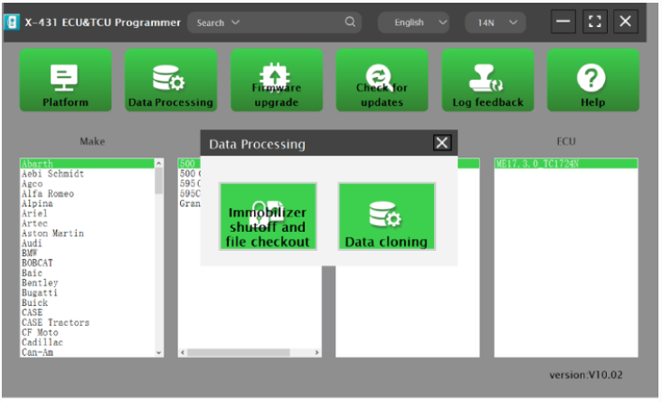662x402 pixels.
Task: Select Immobilizer shutoff and file checkout
Action: click(x=268, y=216)
